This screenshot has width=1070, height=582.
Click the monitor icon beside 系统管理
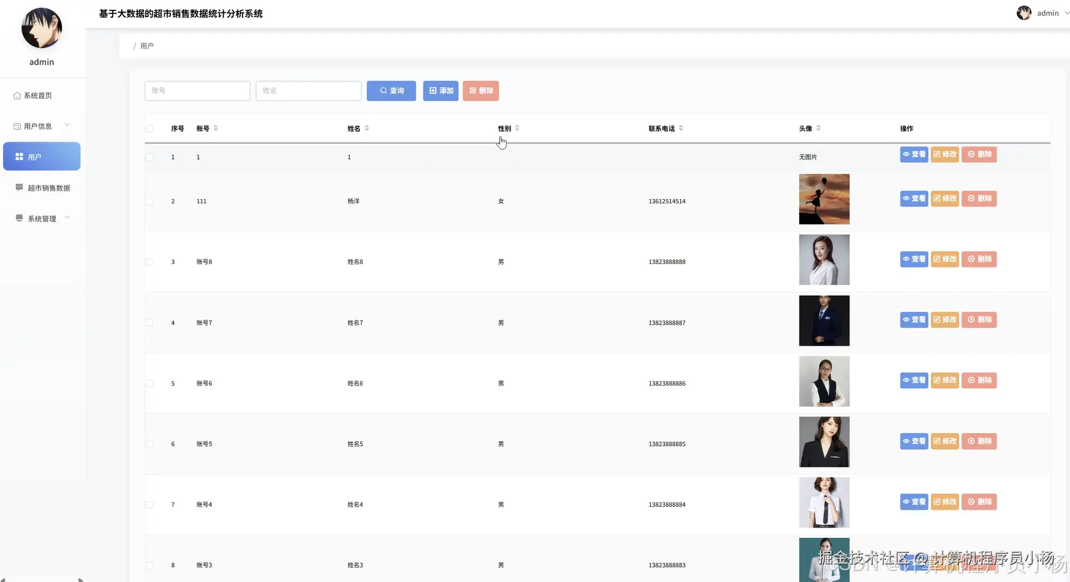pyautogui.click(x=19, y=218)
